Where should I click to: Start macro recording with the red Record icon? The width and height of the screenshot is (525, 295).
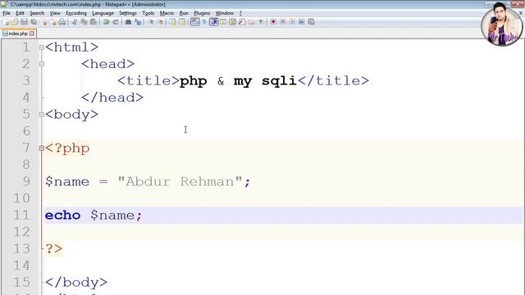[273, 22]
